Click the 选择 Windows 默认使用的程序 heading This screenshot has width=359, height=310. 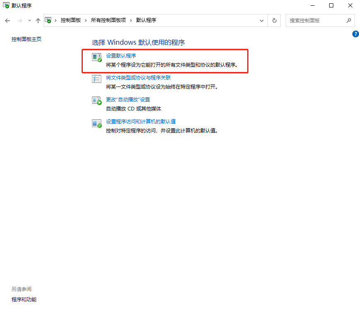(x=138, y=42)
